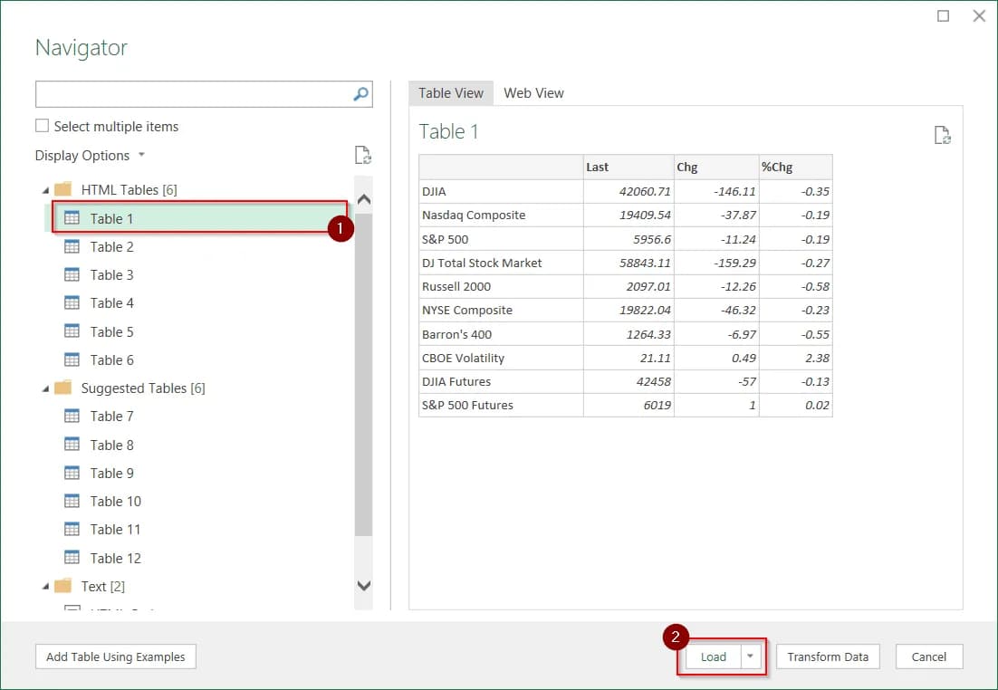Collapse the Text tree group
Image resolution: width=998 pixels, height=690 pixels.
(x=45, y=587)
